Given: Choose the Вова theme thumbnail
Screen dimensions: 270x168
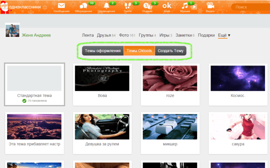Looking at the screenshot, I should point(102,78).
